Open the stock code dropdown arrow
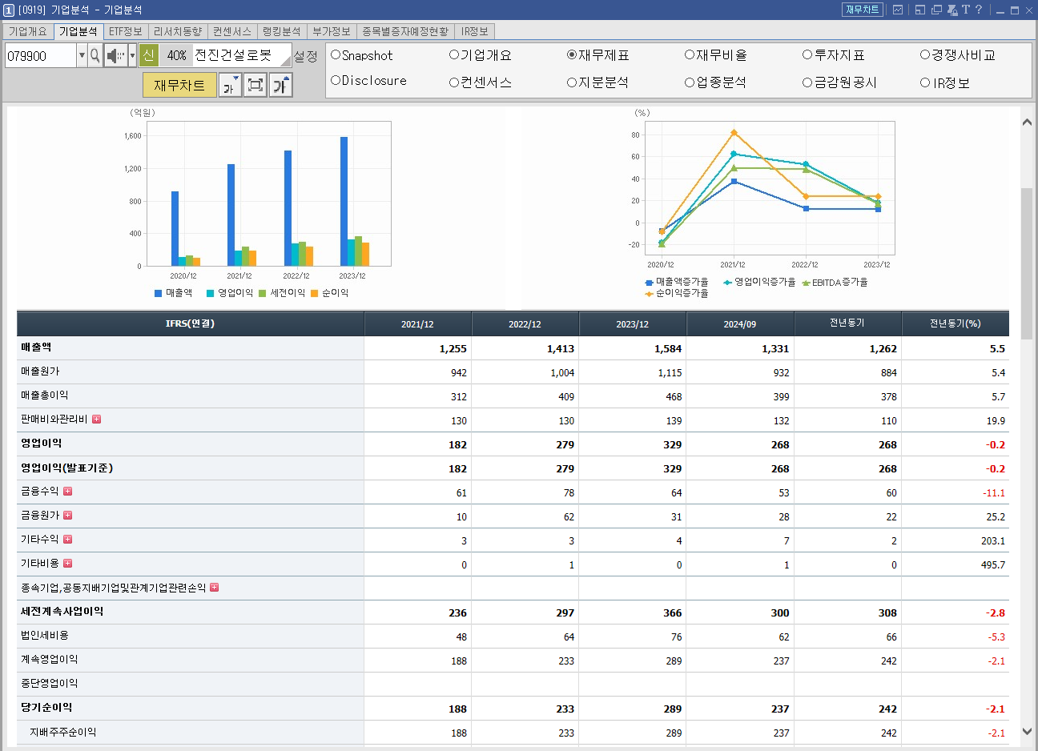1038x751 pixels. click(82, 57)
